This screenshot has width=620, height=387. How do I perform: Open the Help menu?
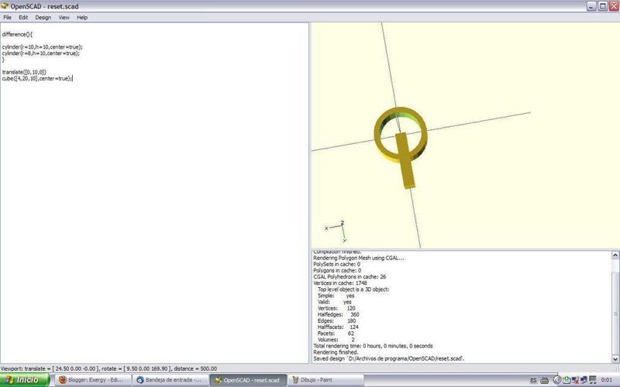click(82, 17)
